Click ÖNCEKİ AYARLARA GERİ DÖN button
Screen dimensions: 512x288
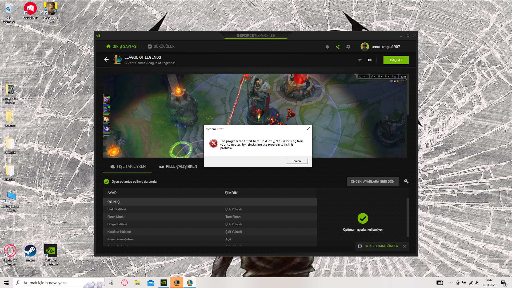click(x=372, y=182)
